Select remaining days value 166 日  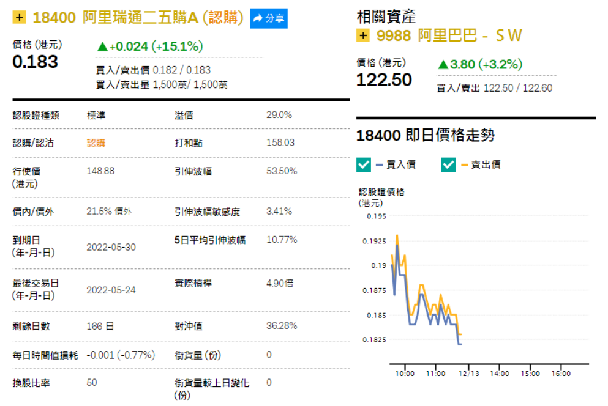100,326
